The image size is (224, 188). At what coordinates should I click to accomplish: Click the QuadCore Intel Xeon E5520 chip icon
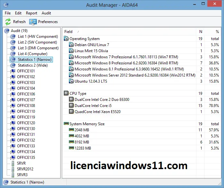pyautogui.click(x=71, y=112)
